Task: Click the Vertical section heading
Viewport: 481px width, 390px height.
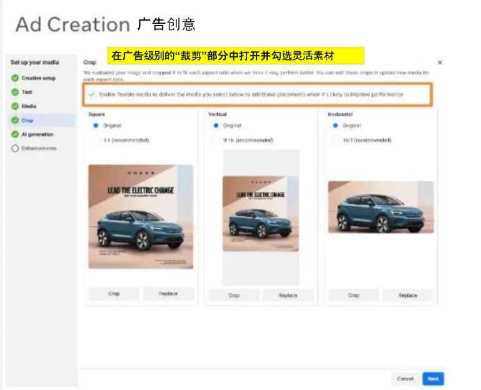Action: point(218,114)
